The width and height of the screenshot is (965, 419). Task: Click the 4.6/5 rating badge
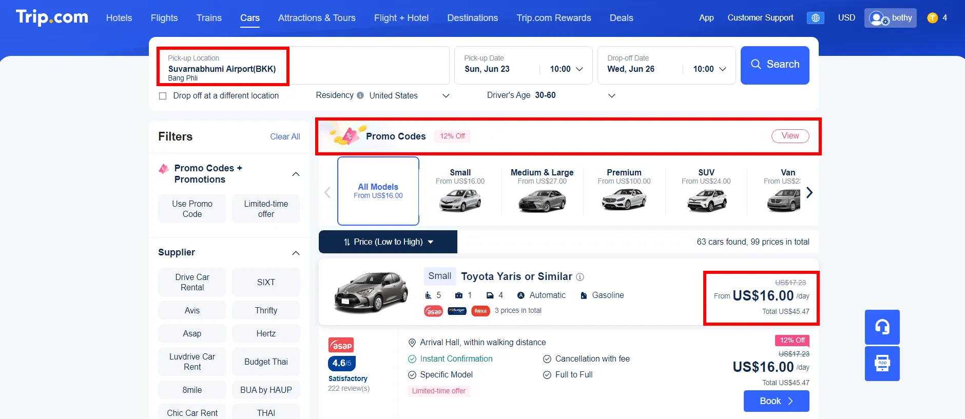tap(342, 363)
